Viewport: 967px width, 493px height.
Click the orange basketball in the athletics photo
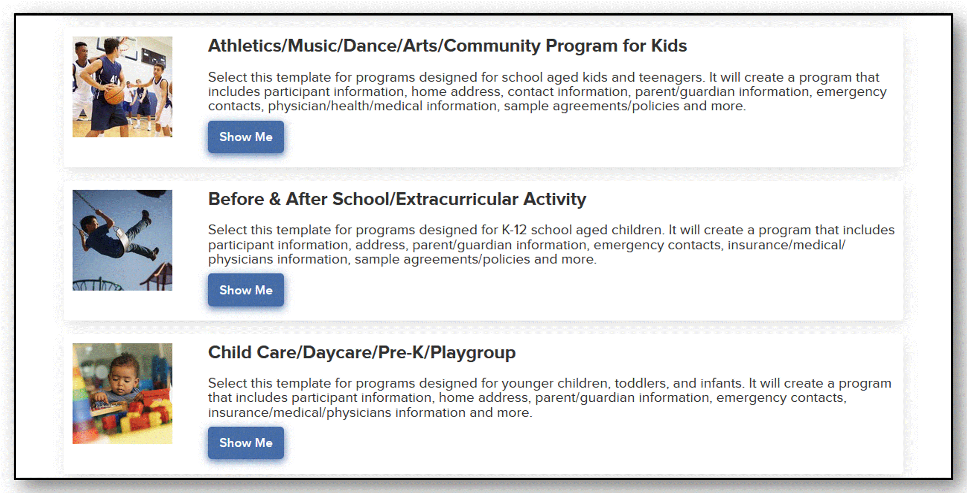(114, 95)
